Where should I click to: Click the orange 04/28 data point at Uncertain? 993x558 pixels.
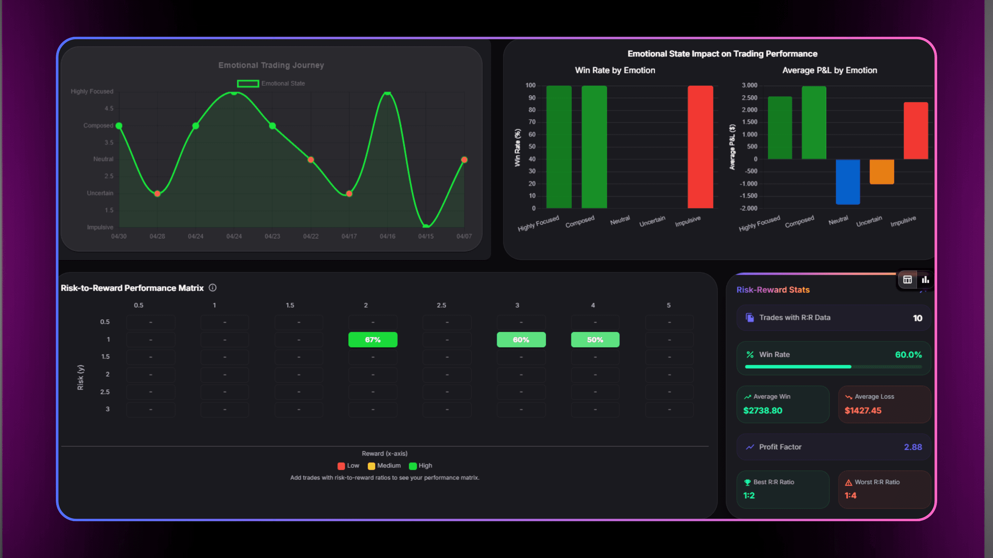pyautogui.click(x=157, y=193)
